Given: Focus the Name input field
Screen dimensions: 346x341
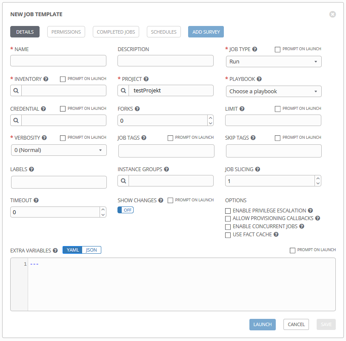Looking at the screenshot, I should click(58, 61).
